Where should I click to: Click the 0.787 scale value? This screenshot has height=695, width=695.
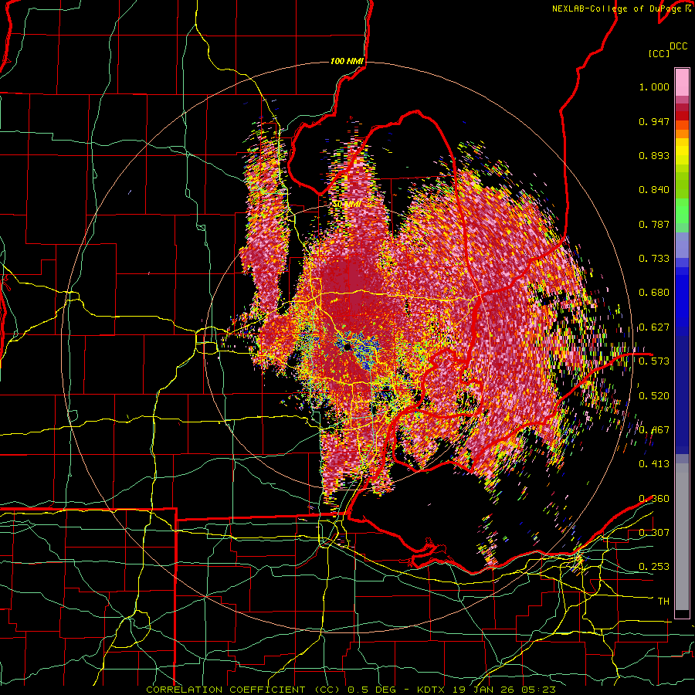point(654,224)
